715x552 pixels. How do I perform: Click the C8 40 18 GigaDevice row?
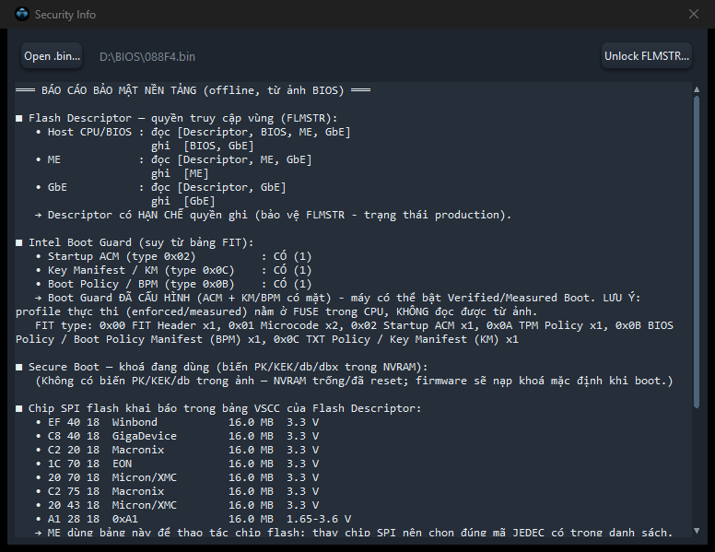point(177,436)
